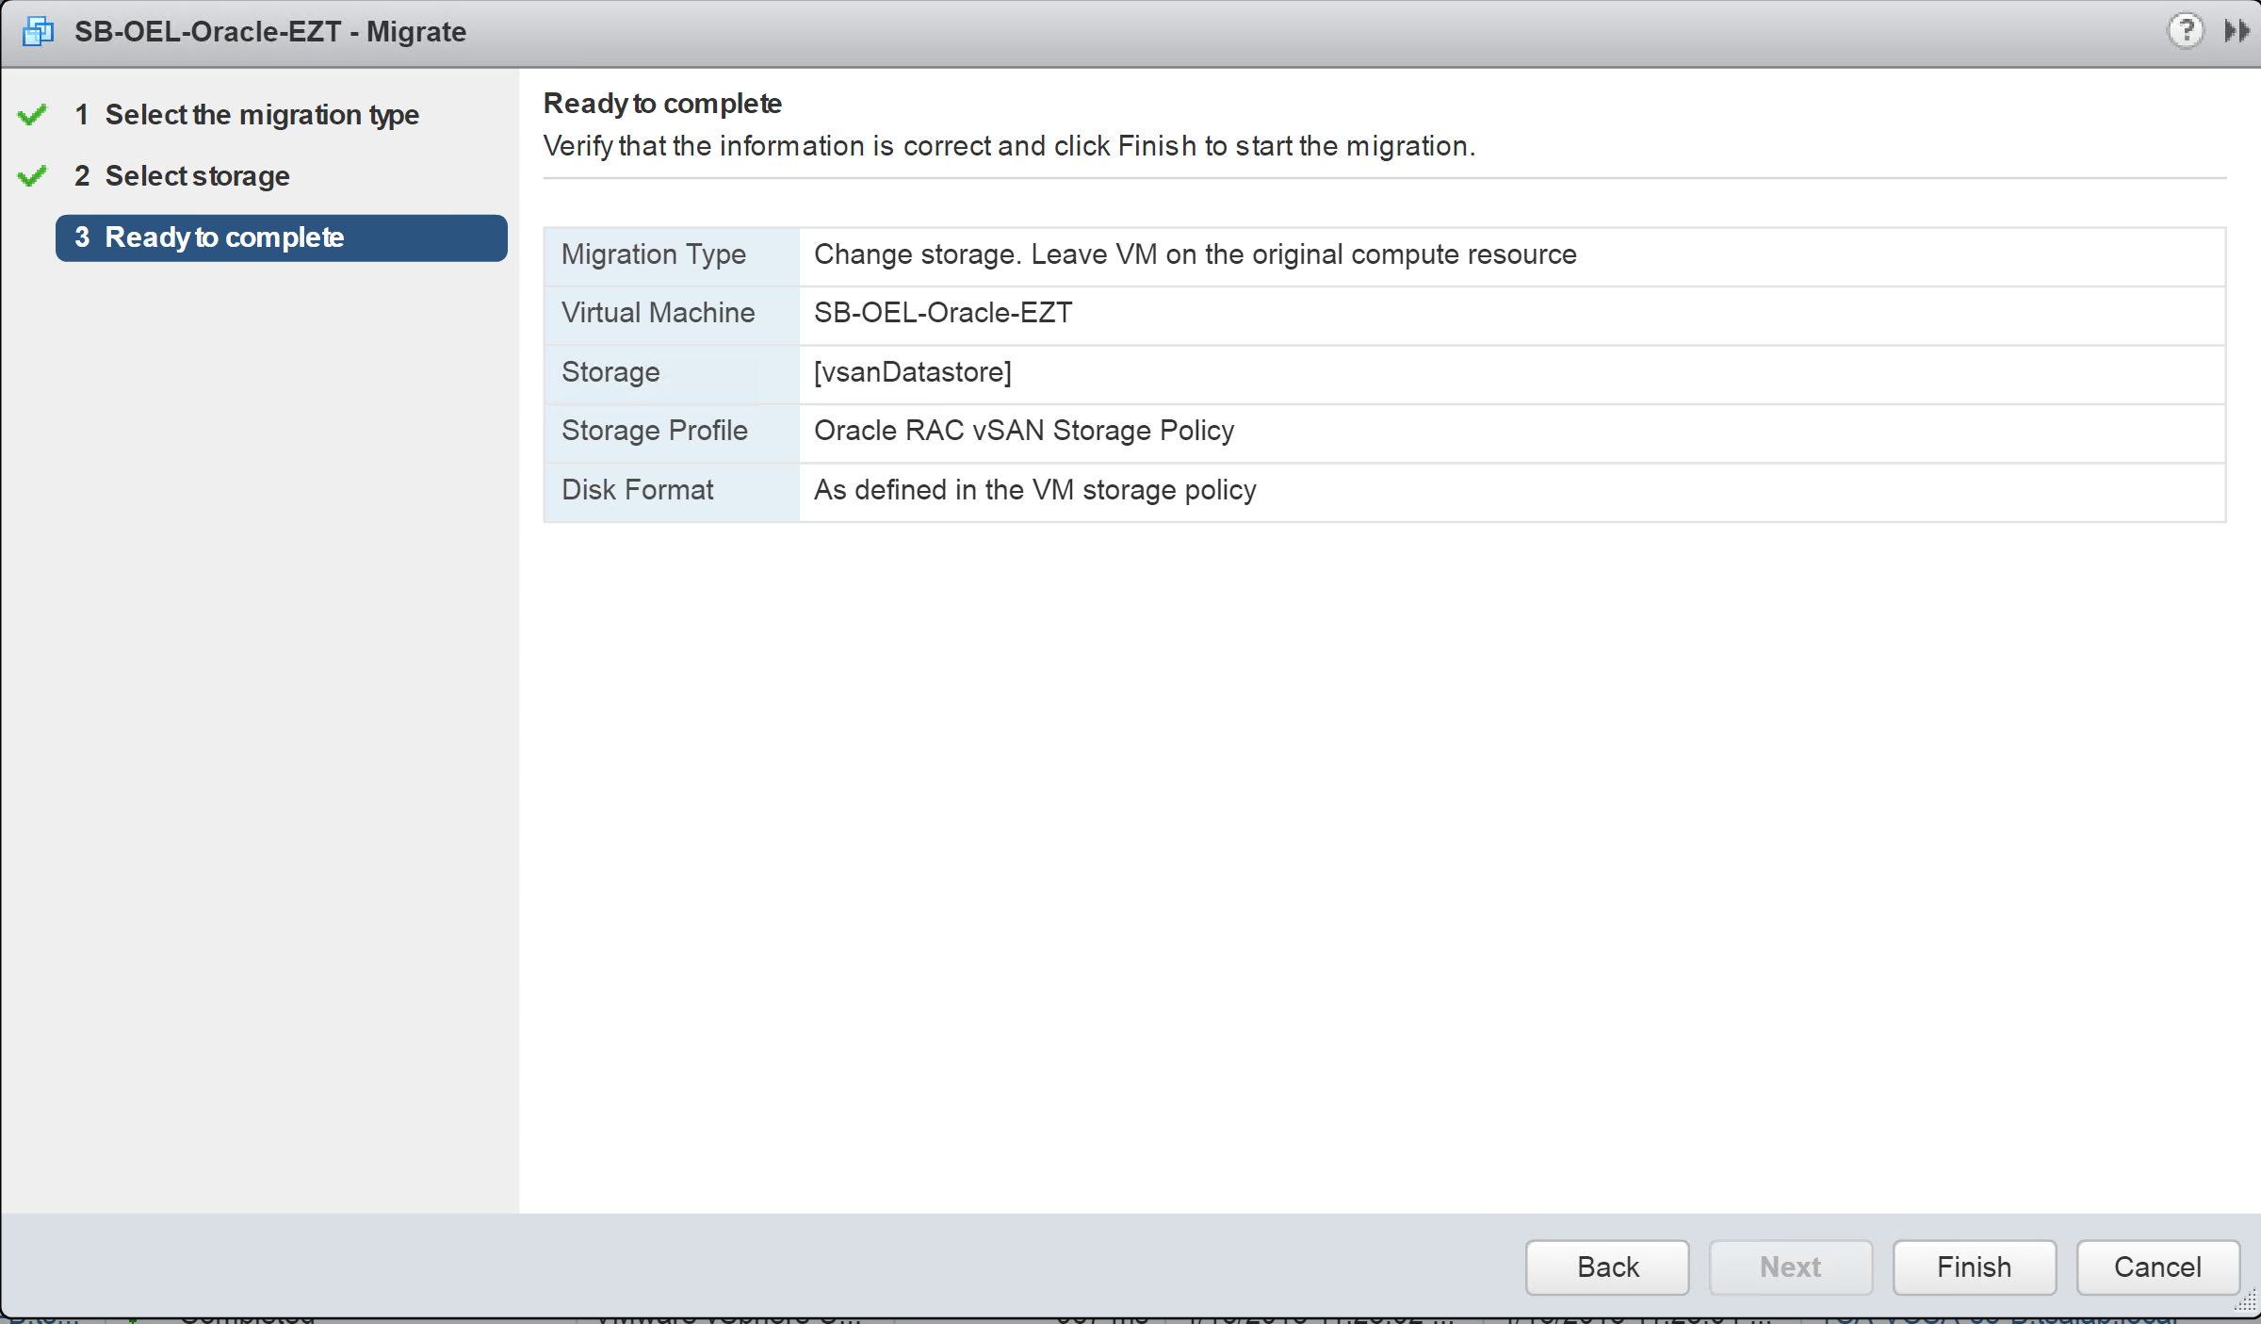Click the Finish button to start migration

point(1974,1267)
